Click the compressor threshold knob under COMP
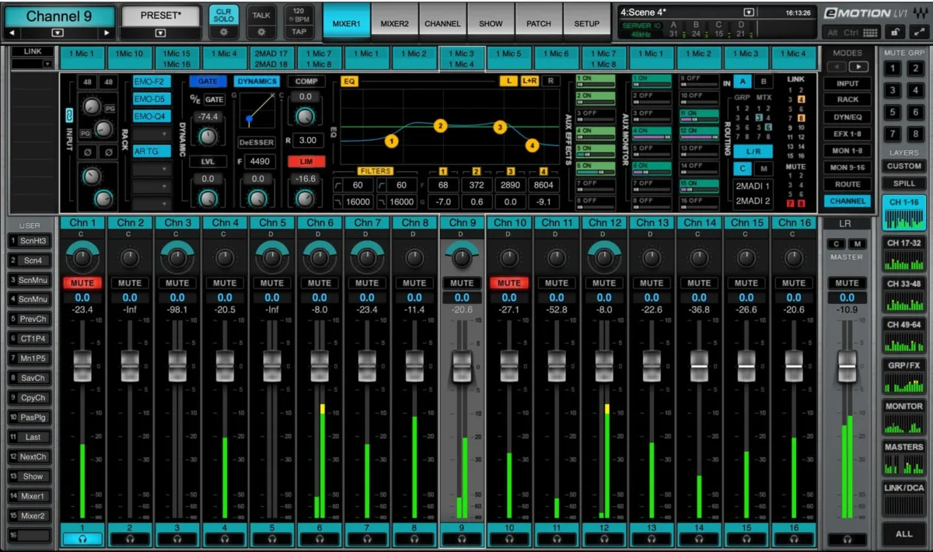 pyautogui.click(x=306, y=117)
